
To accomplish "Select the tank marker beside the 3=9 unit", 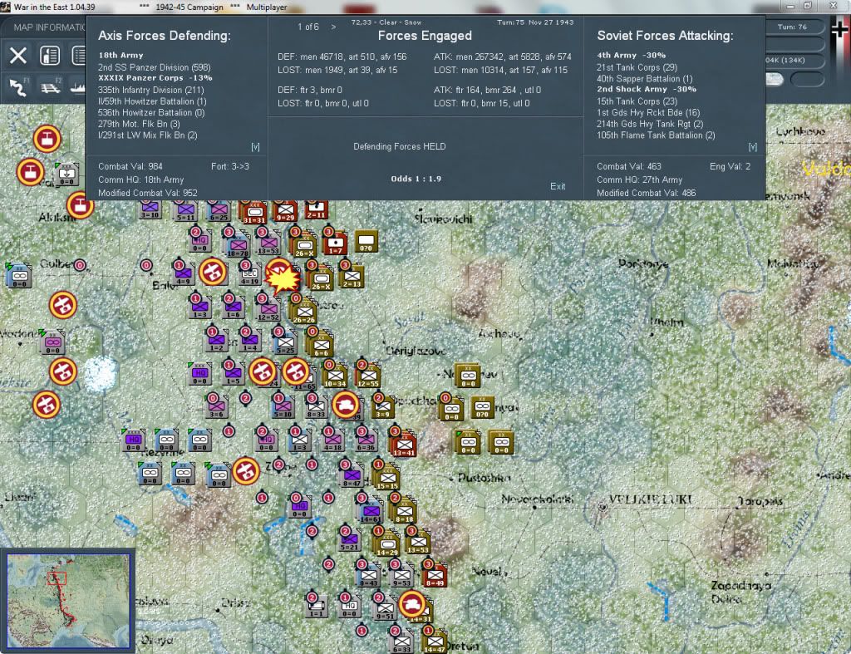I will click(346, 405).
